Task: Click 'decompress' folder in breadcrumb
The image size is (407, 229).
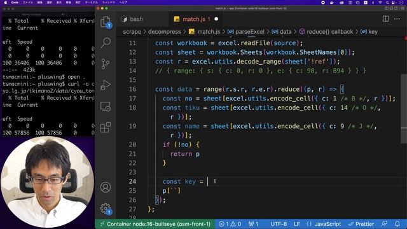Action: (x=164, y=32)
